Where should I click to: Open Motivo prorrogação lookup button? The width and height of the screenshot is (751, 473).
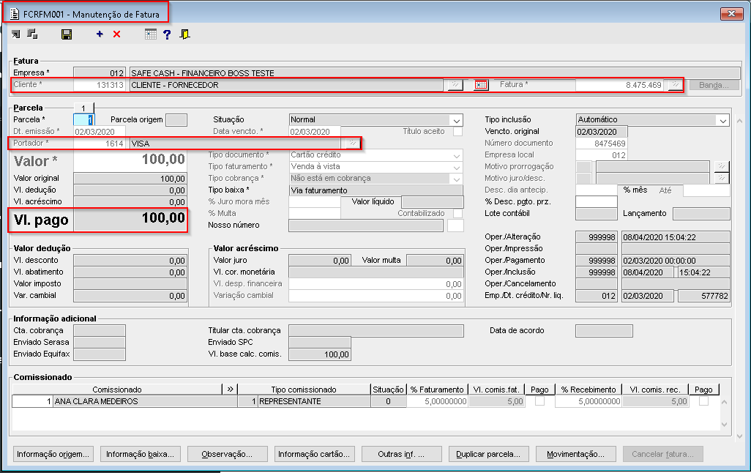click(722, 167)
